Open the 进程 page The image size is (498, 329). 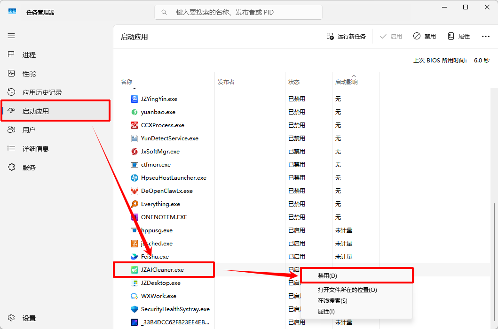[x=56, y=55]
